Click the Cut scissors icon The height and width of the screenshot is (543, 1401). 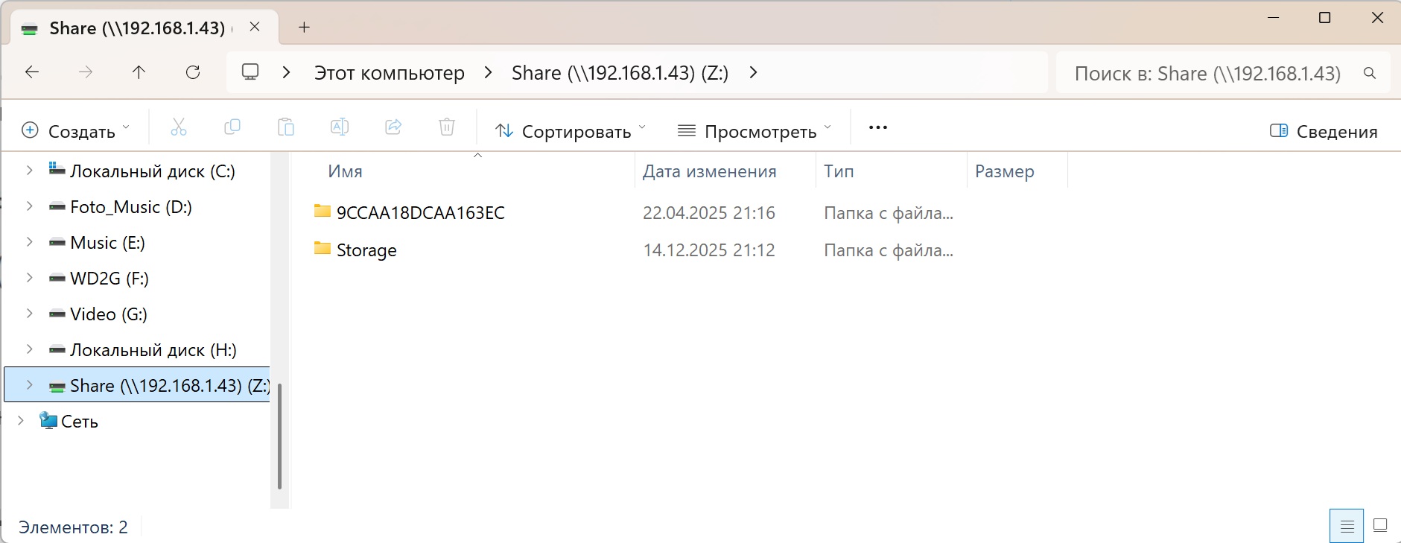pyautogui.click(x=179, y=127)
